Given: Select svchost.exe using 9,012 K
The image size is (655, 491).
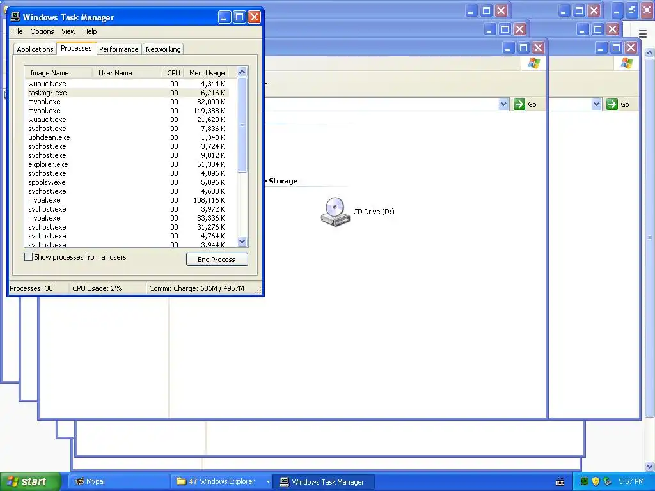Looking at the screenshot, I should pos(127,155).
